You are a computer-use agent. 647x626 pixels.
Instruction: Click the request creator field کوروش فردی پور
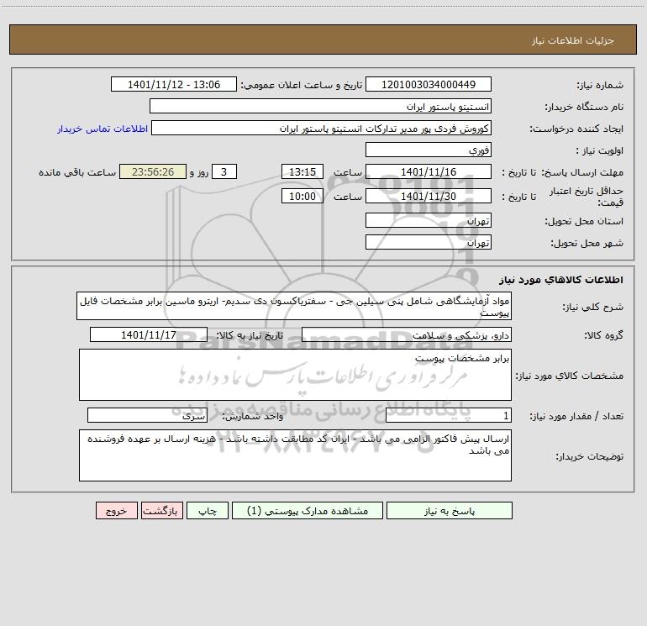322,128
